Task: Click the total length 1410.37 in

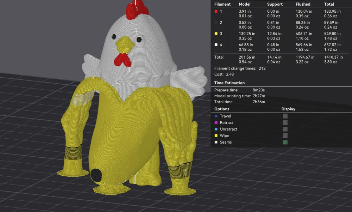Action: [333, 57]
